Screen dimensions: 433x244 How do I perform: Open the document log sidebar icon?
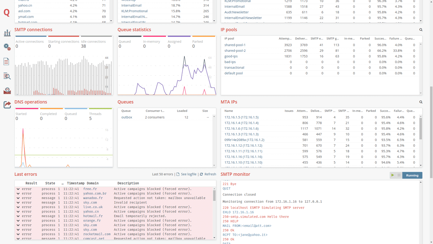[6, 61]
